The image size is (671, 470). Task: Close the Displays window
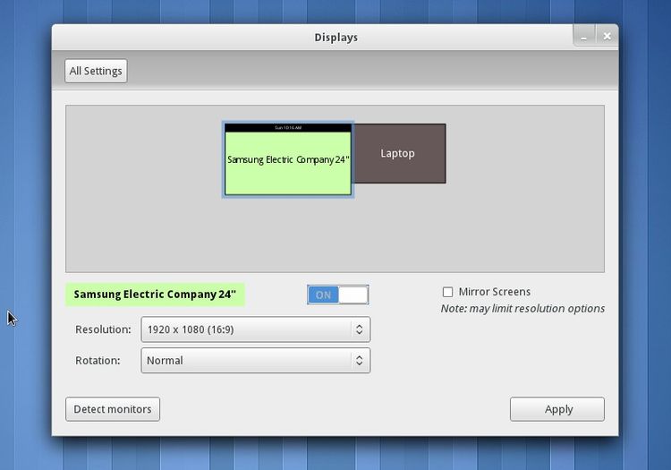click(x=607, y=37)
